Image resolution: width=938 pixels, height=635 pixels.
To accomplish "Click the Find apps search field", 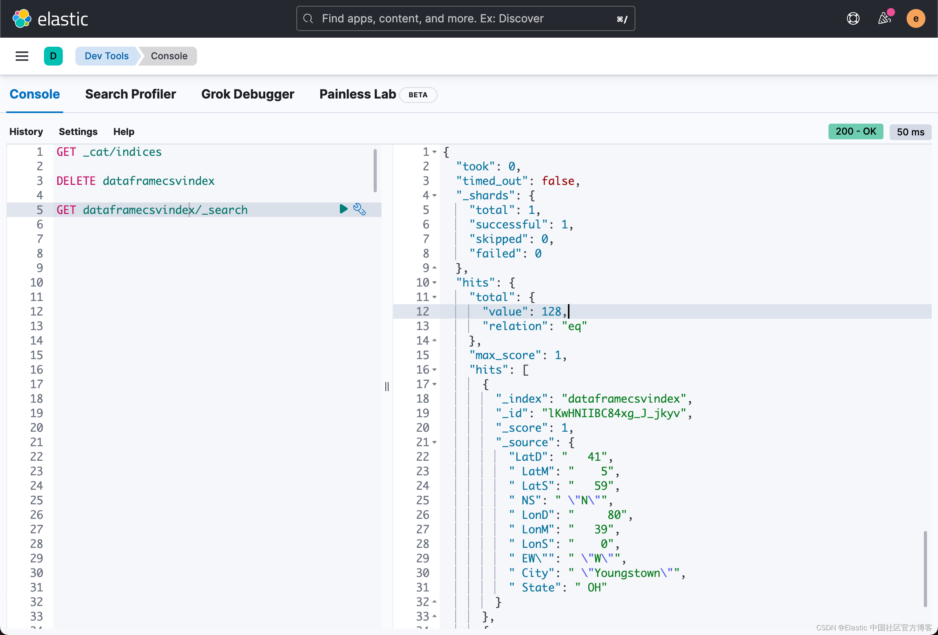I will click(x=465, y=18).
